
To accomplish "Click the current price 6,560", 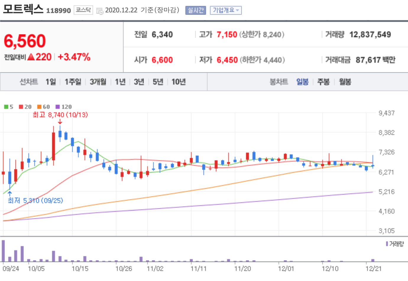I will click(x=25, y=41).
